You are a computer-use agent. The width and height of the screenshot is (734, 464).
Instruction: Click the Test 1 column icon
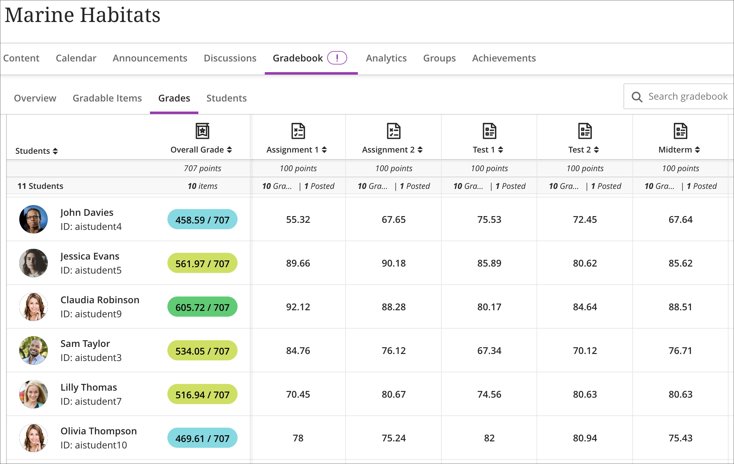click(x=489, y=131)
